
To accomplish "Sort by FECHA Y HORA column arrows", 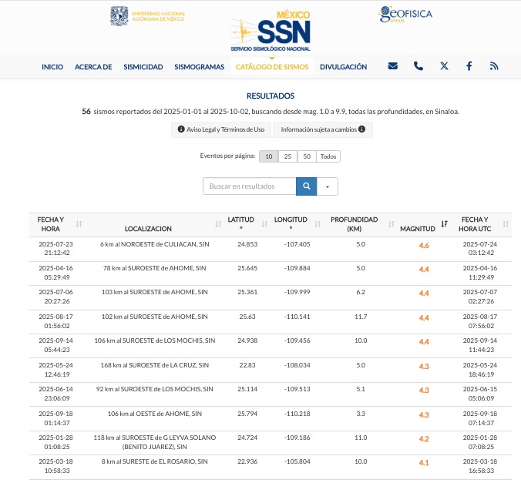I will point(79,224).
